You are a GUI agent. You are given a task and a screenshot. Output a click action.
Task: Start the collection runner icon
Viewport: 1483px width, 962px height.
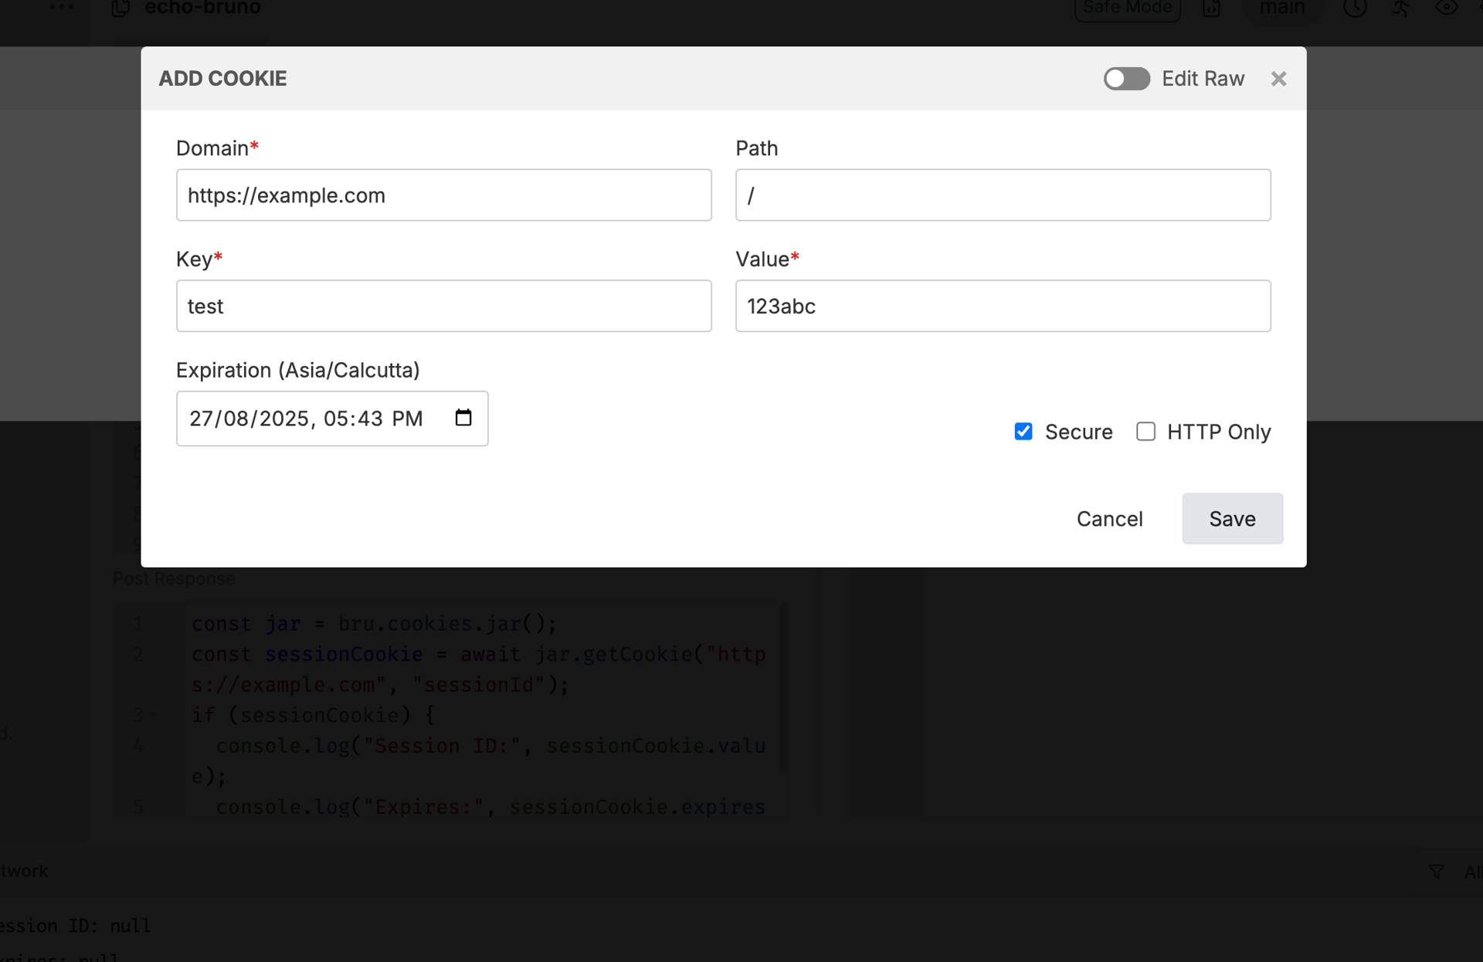(1400, 8)
